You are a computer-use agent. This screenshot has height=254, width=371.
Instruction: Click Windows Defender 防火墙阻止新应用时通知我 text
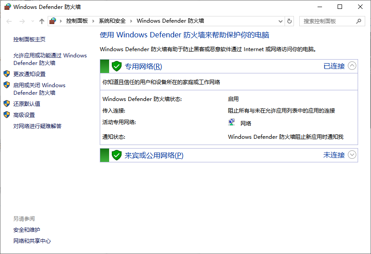pos(285,137)
